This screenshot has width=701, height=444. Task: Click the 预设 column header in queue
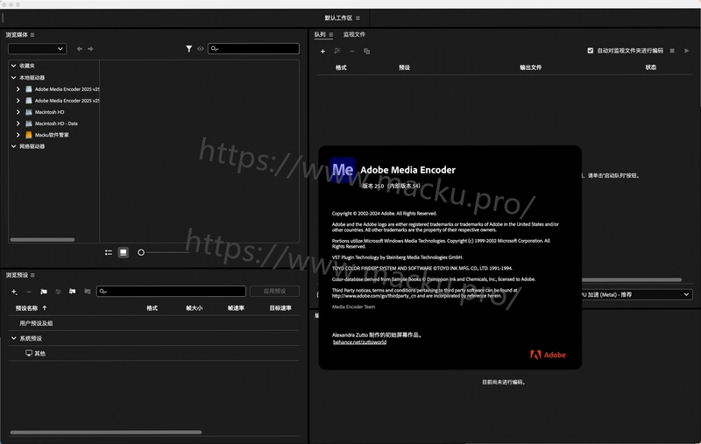point(404,67)
